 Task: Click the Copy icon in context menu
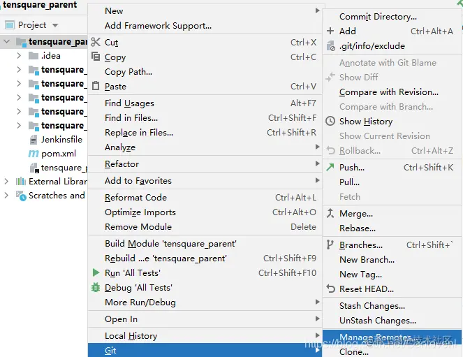tap(96, 56)
